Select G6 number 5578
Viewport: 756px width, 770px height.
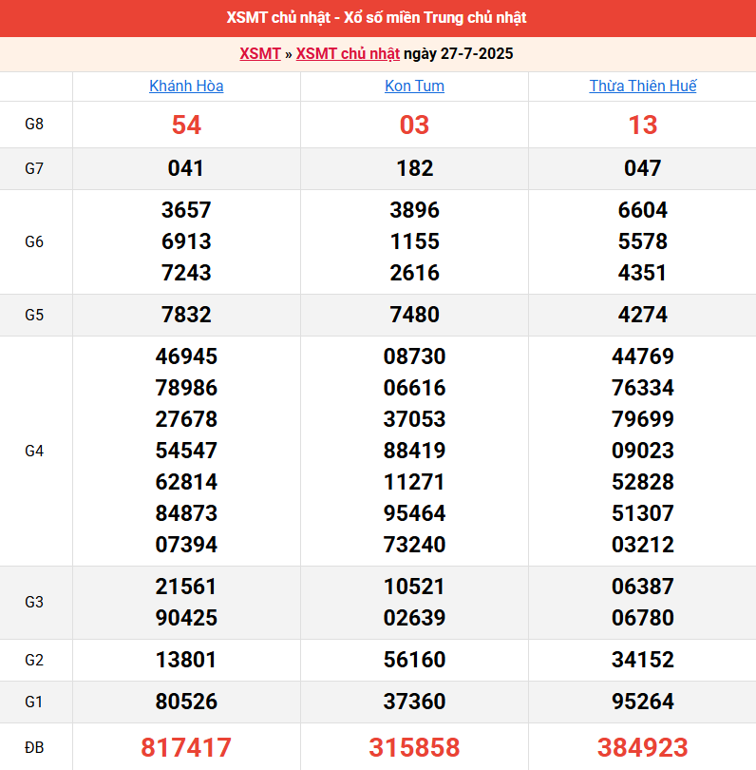[643, 241]
